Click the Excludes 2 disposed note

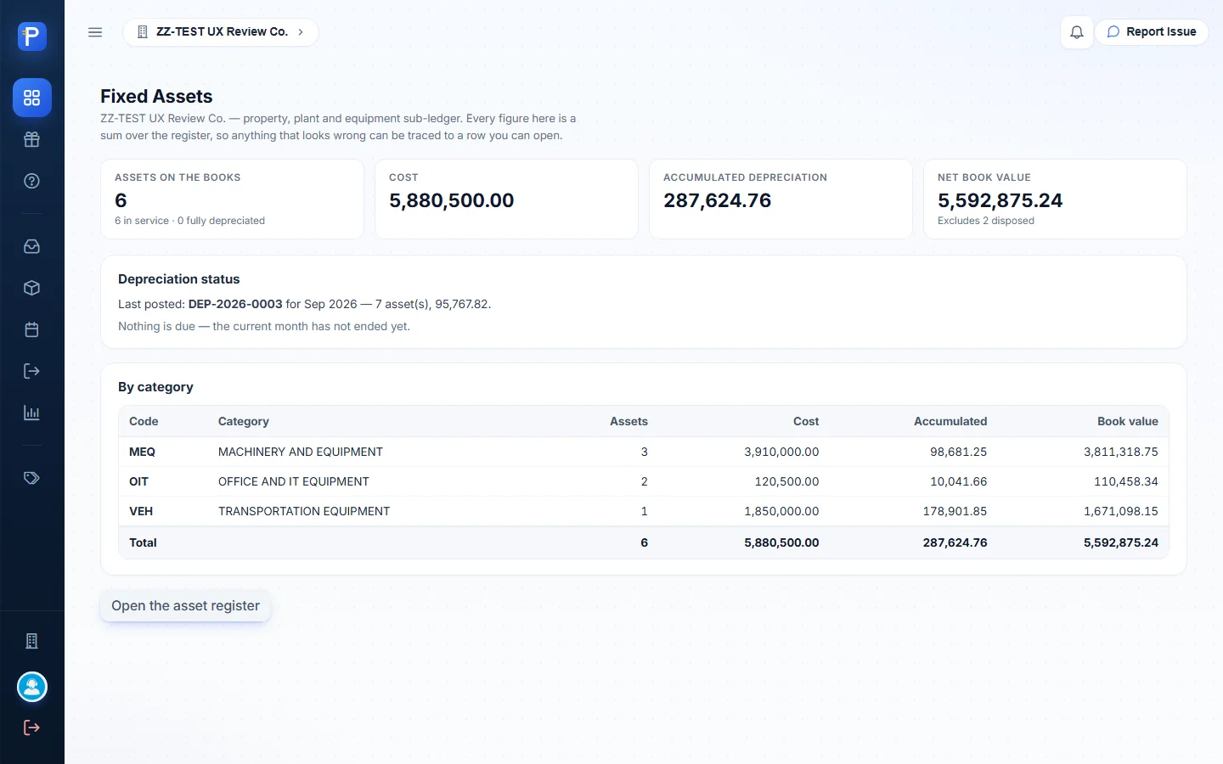(986, 221)
